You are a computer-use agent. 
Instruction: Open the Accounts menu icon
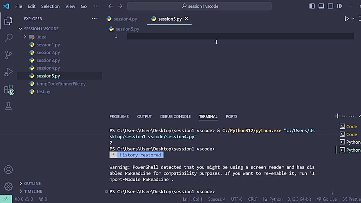click(8, 170)
